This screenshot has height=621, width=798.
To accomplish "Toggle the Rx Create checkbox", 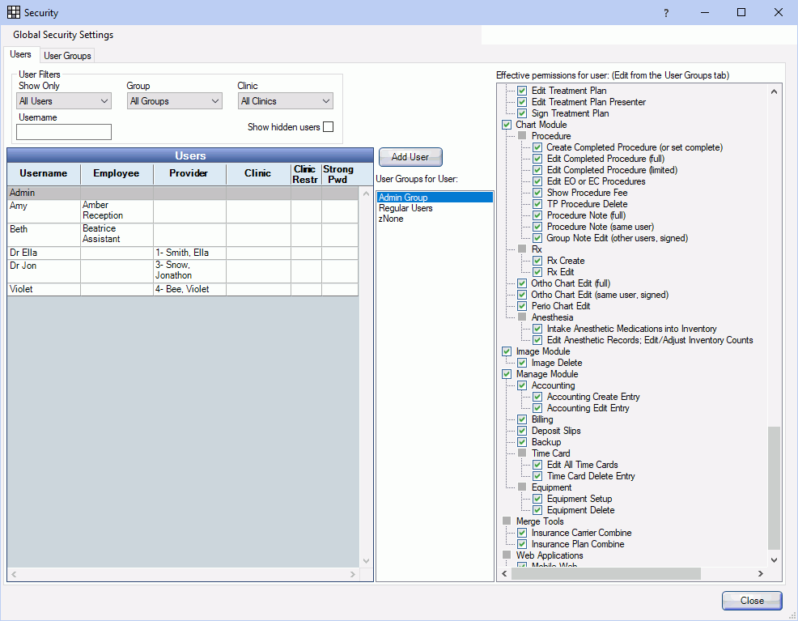I will point(537,261).
